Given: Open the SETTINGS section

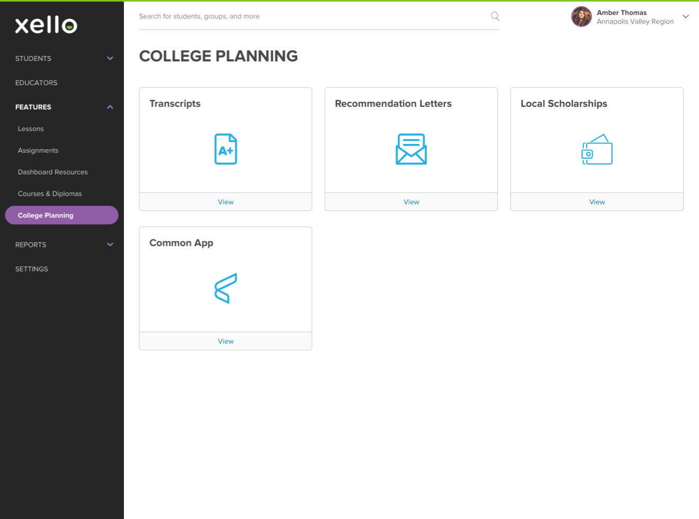Looking at the screenshot, I should tap(31, 269).
